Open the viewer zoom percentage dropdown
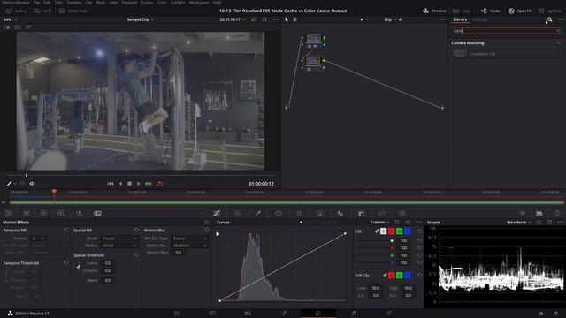This screenshot has height=318, width=566. coord(11,19)
